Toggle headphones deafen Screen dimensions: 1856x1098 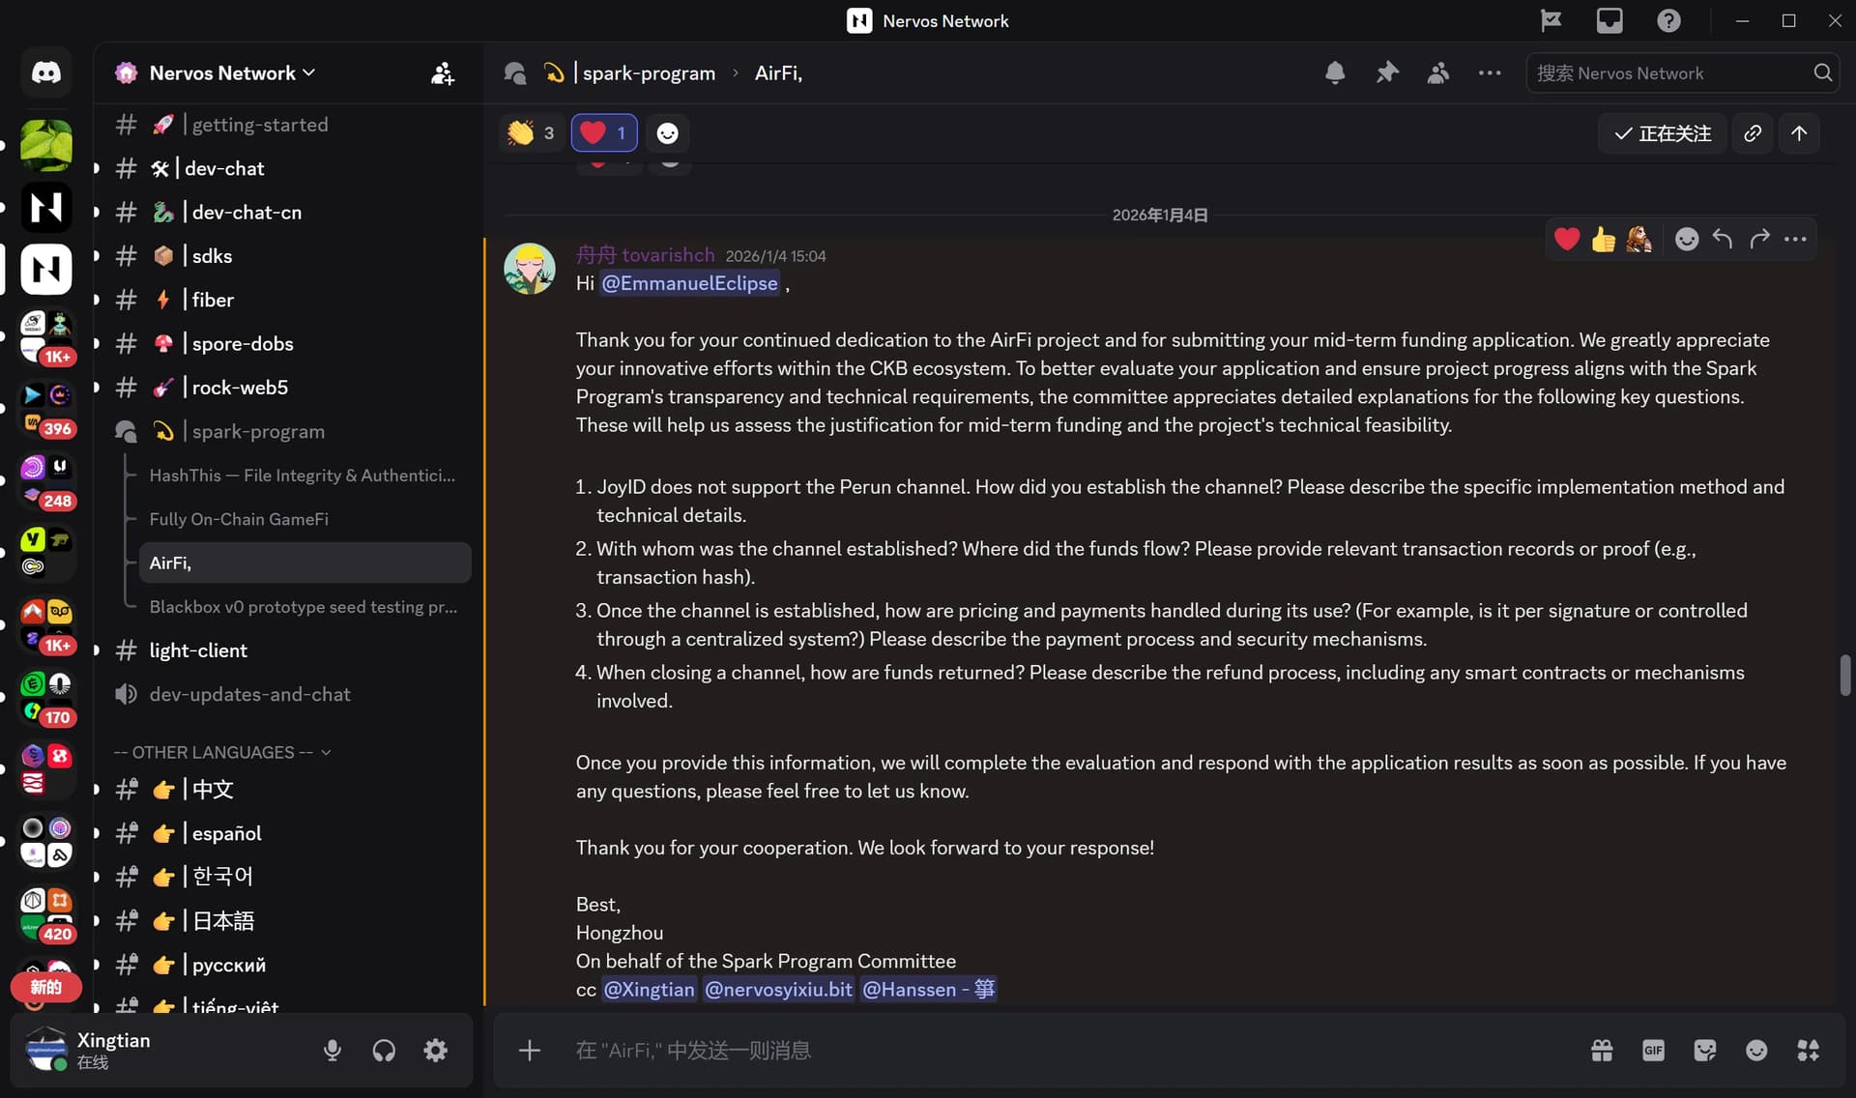pos(384,1051)
